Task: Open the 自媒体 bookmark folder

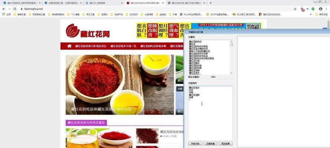Action: (102, 14)
